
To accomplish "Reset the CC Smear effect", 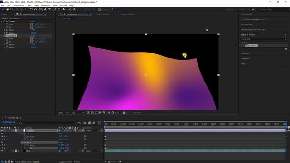I will pyautogui.click(x=33, y=21).
